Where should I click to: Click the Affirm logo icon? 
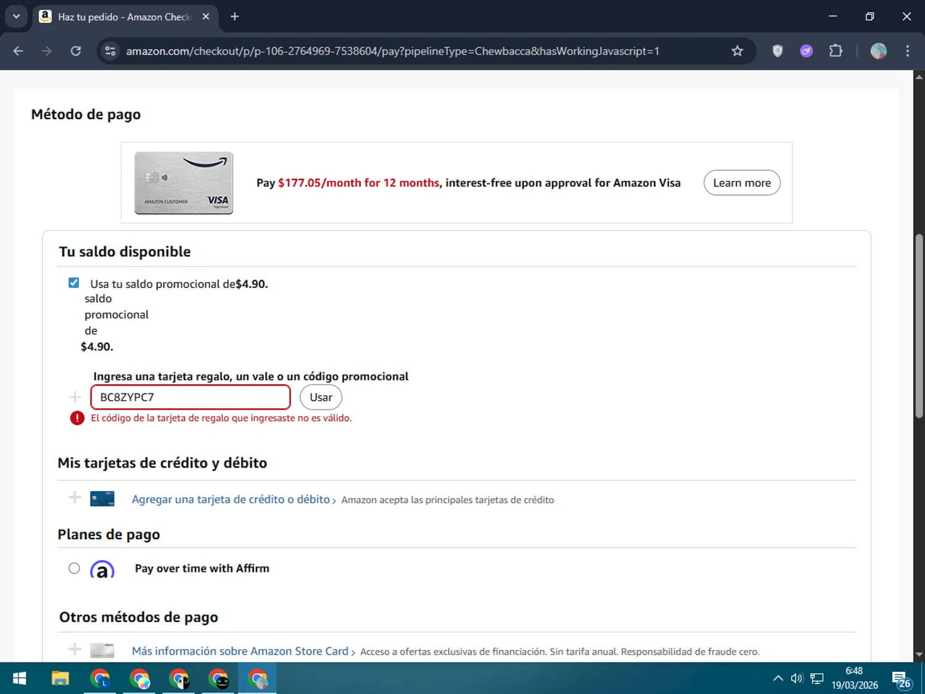(102, 569)
